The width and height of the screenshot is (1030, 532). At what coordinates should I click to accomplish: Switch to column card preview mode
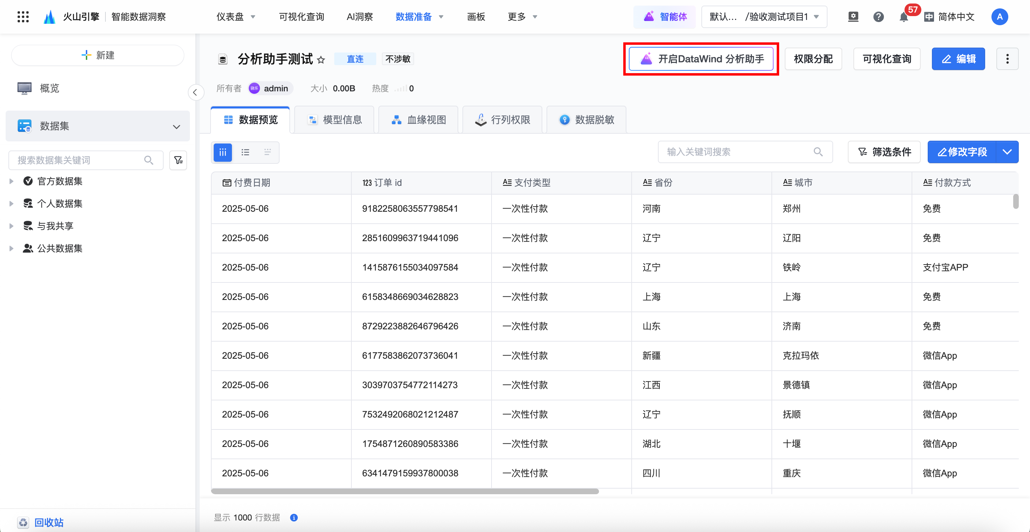(x=223, y=152)
